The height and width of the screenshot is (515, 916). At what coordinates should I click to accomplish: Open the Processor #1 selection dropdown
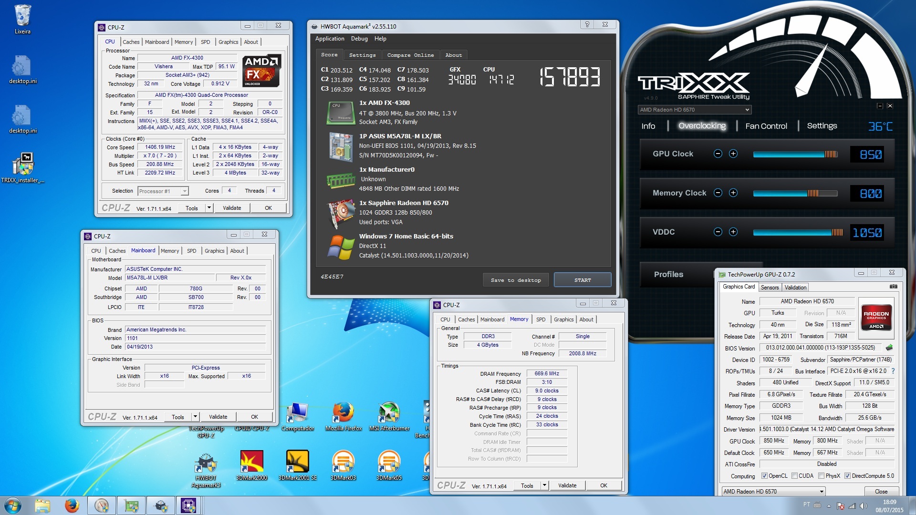click(x=163, y=191)
